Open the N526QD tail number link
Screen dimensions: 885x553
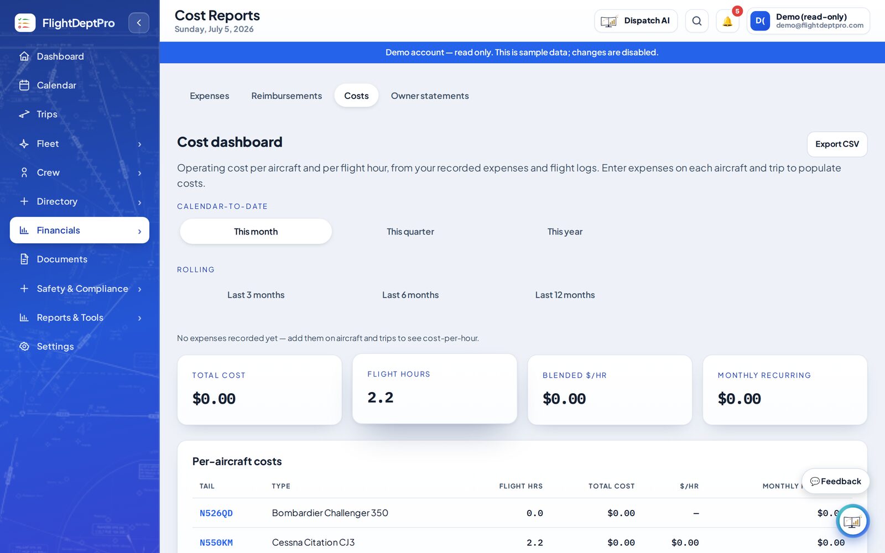point(216,513)
